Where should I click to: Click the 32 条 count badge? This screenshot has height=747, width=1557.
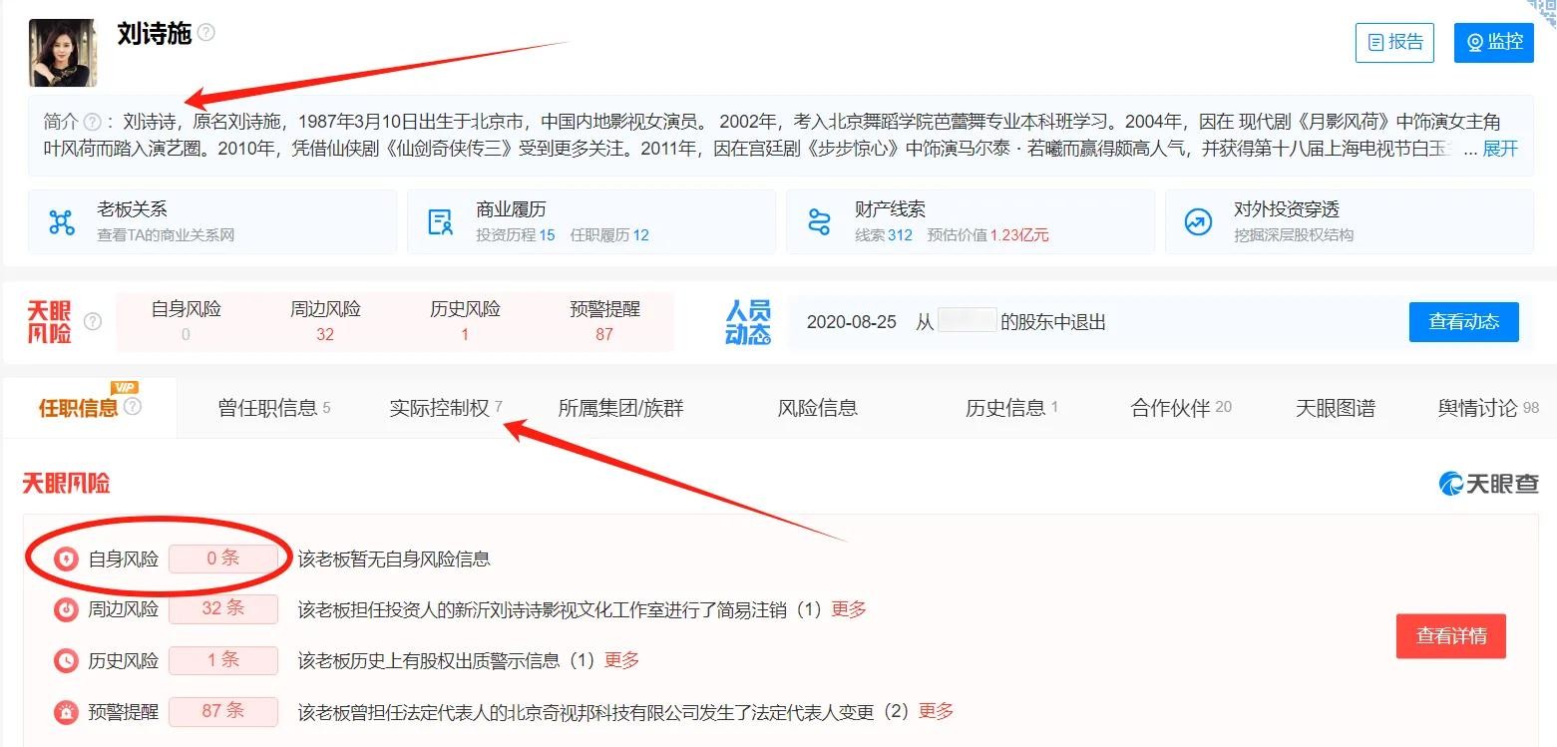tap(223, 608)
